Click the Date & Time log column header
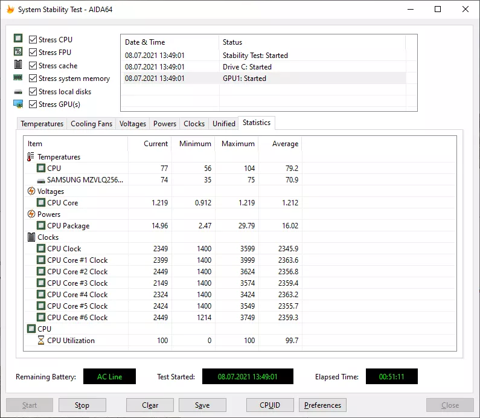480x418 pixels. (170, 42)
